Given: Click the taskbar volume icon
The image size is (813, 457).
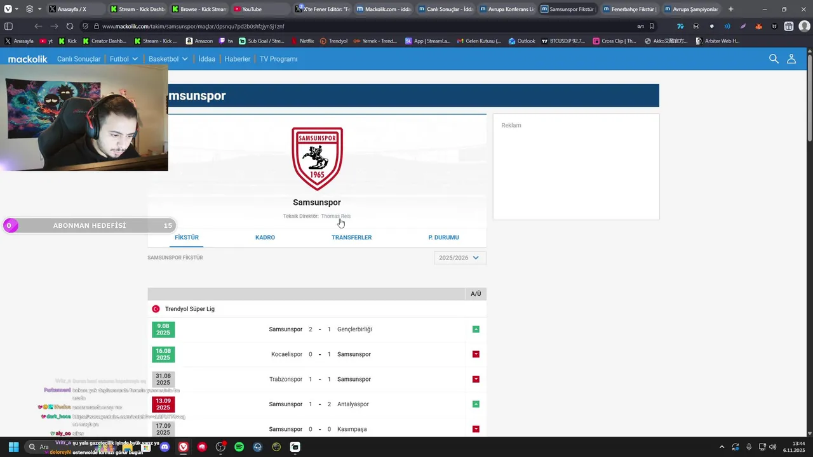Looking at the screenshot, I should point(772,447).
